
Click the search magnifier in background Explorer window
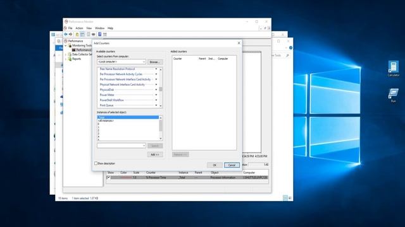[x=287, y=55]
